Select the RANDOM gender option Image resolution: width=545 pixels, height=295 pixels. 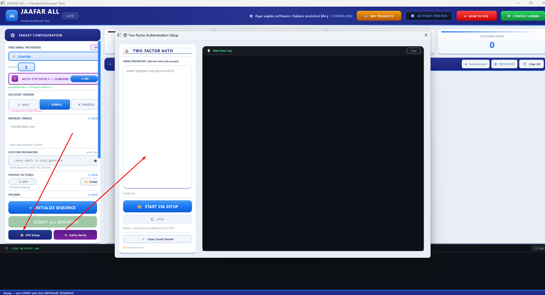pyautogui.click(x=85, y=104)
